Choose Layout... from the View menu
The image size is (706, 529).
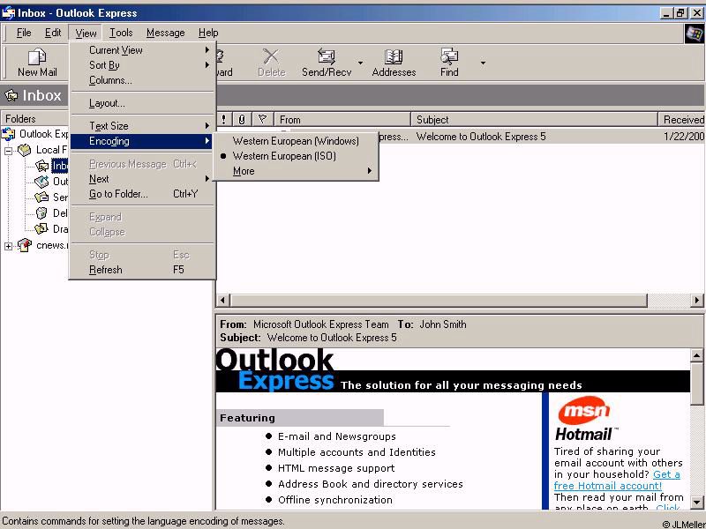click(x=142, y=103)
